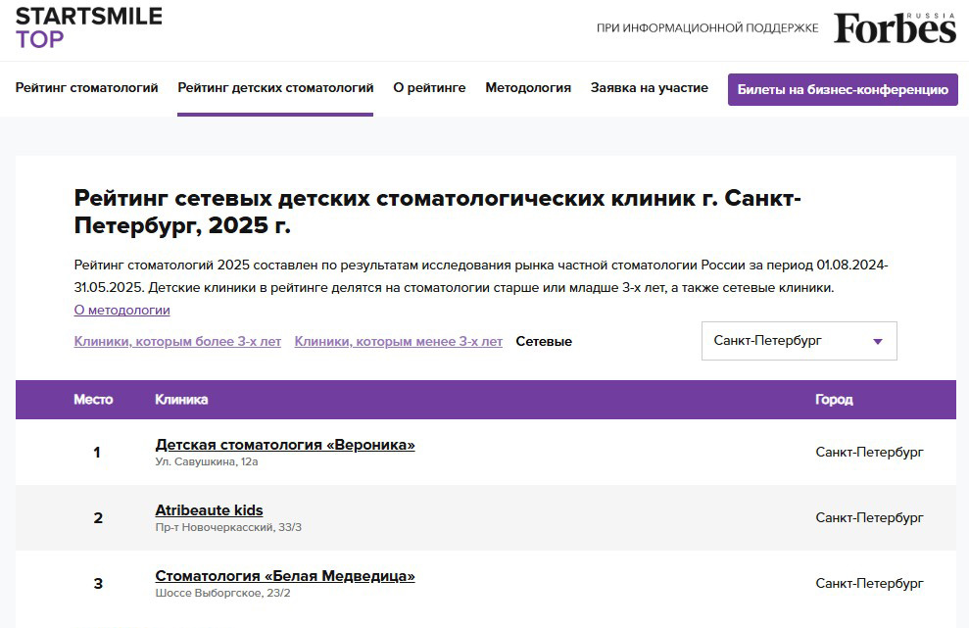This screenshot has height=628, width=969.
Task: Show 'Клиники, которым менее 3-х лет'
Action: click(398, 342)
